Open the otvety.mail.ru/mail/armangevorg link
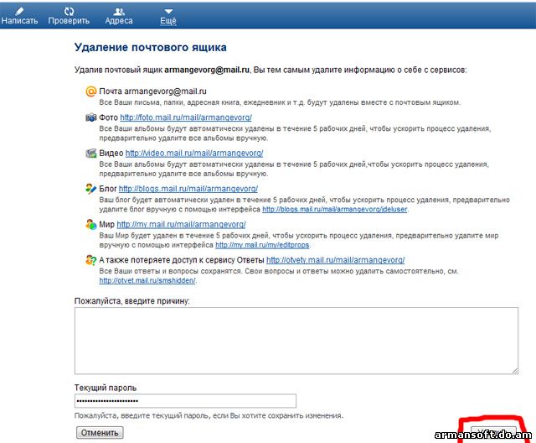Screen dimensions: 536x443 coord(335,260)
